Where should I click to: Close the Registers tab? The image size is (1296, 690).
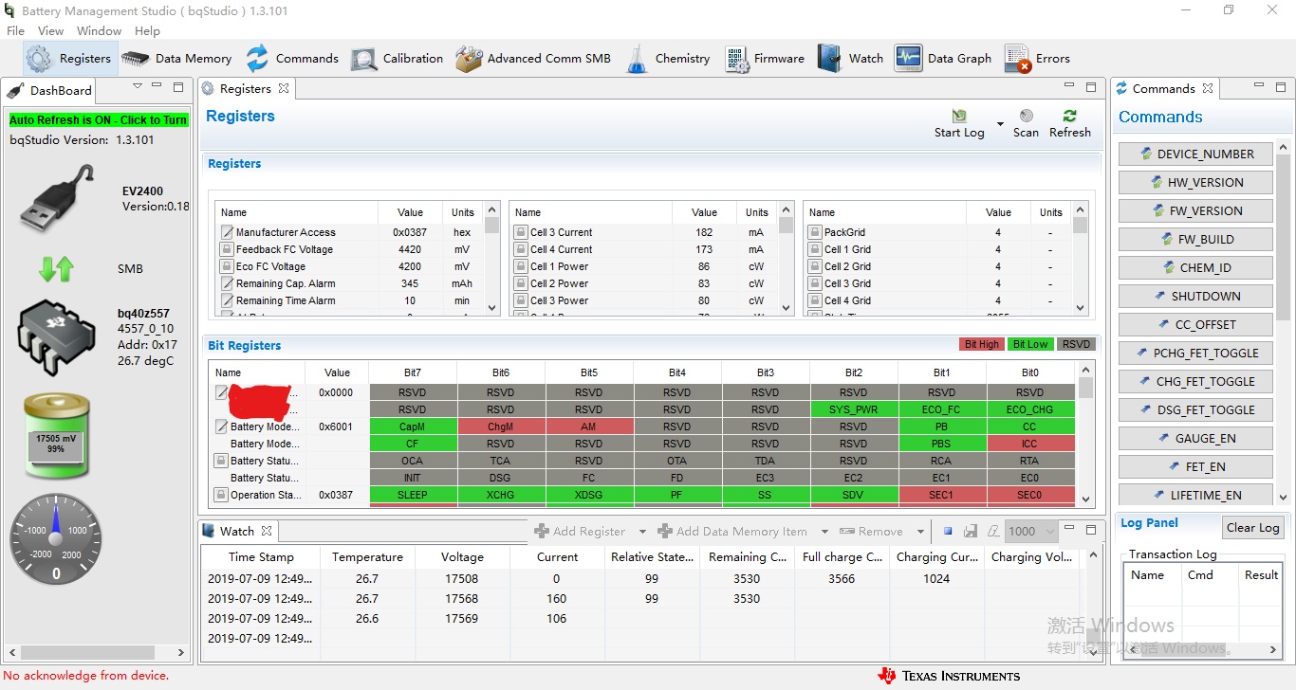point(283,88)
